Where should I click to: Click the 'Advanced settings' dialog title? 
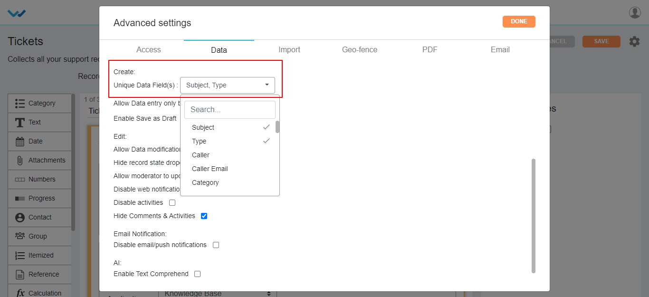pos(152,23)
